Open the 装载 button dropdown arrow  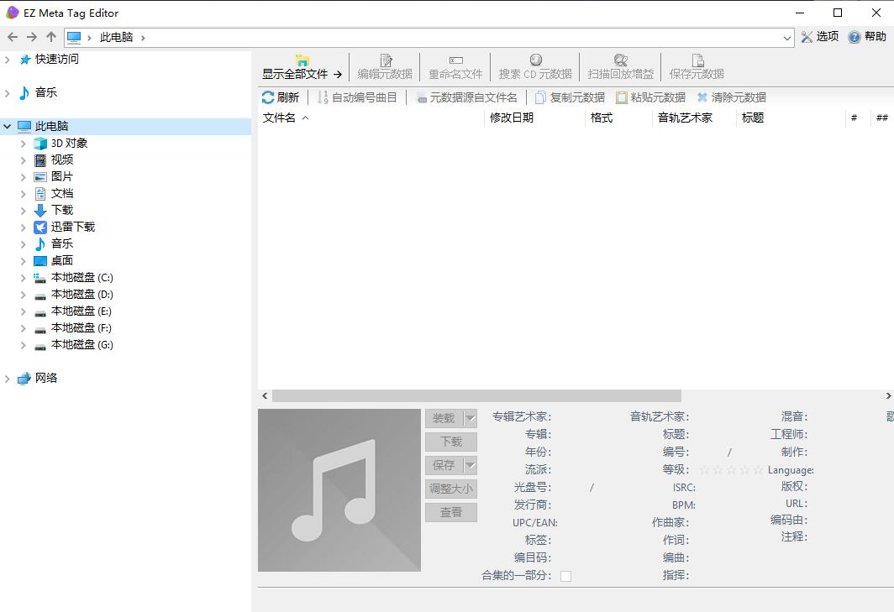pos(470,418)
